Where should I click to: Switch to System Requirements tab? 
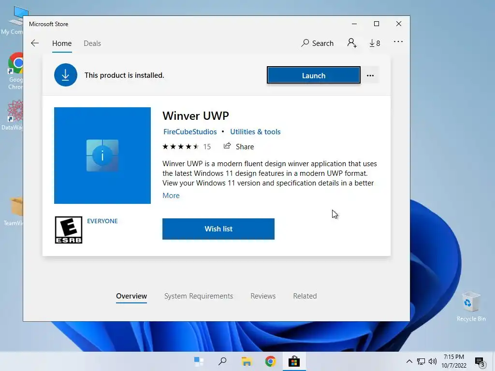(199, 296)
